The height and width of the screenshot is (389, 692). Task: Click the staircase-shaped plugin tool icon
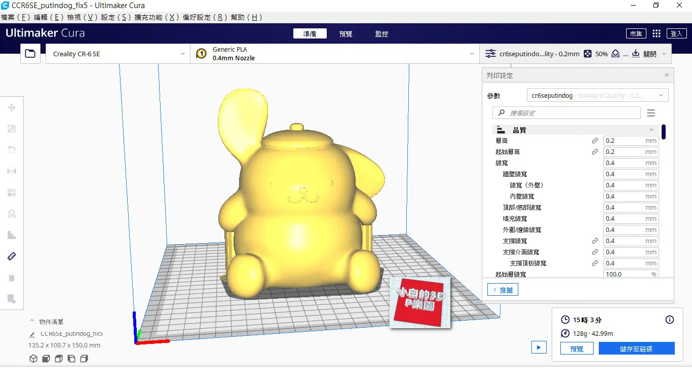pyautogui.click(x=12, y=235)
